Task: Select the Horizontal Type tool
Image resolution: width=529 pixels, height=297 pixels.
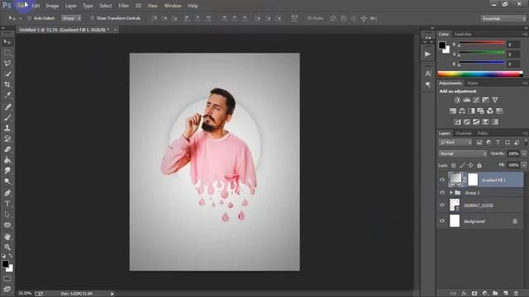Action: click(7, 204)
